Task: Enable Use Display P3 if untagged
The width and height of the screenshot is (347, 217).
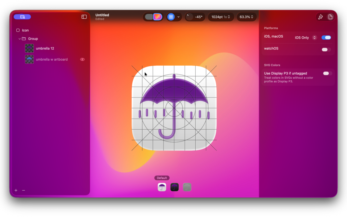Action: pos(327,73)
